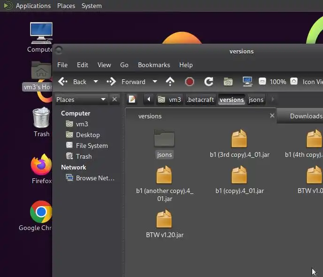
Task: Close the Places side pane
Action: 115,99
